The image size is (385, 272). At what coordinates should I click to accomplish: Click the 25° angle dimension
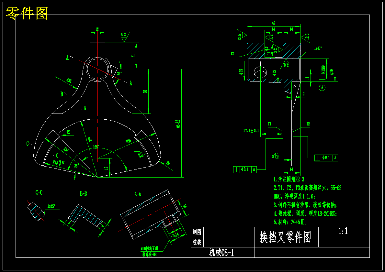point(119,73)
